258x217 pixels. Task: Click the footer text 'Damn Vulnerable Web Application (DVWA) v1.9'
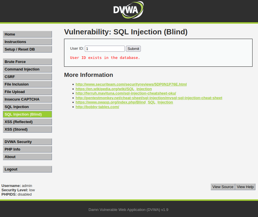[128, 210]
